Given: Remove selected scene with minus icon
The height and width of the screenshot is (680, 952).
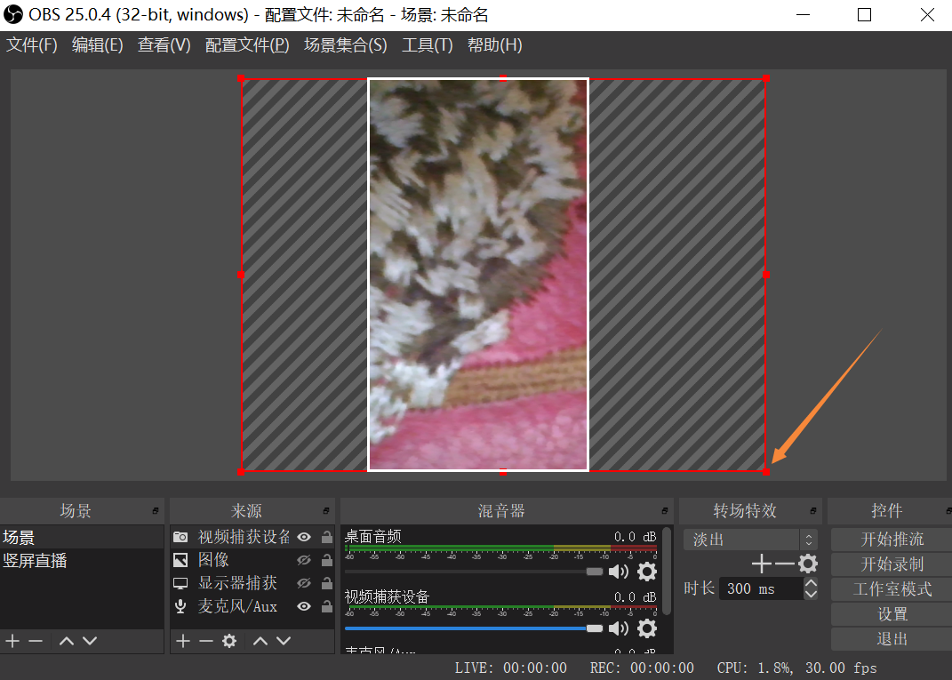Looking at the screenshot, I should coord(36,641).
